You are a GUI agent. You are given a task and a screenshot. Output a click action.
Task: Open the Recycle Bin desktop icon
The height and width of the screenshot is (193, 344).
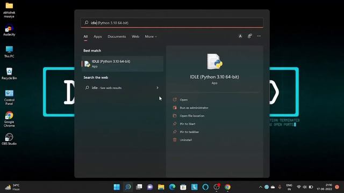pos(9,74)
